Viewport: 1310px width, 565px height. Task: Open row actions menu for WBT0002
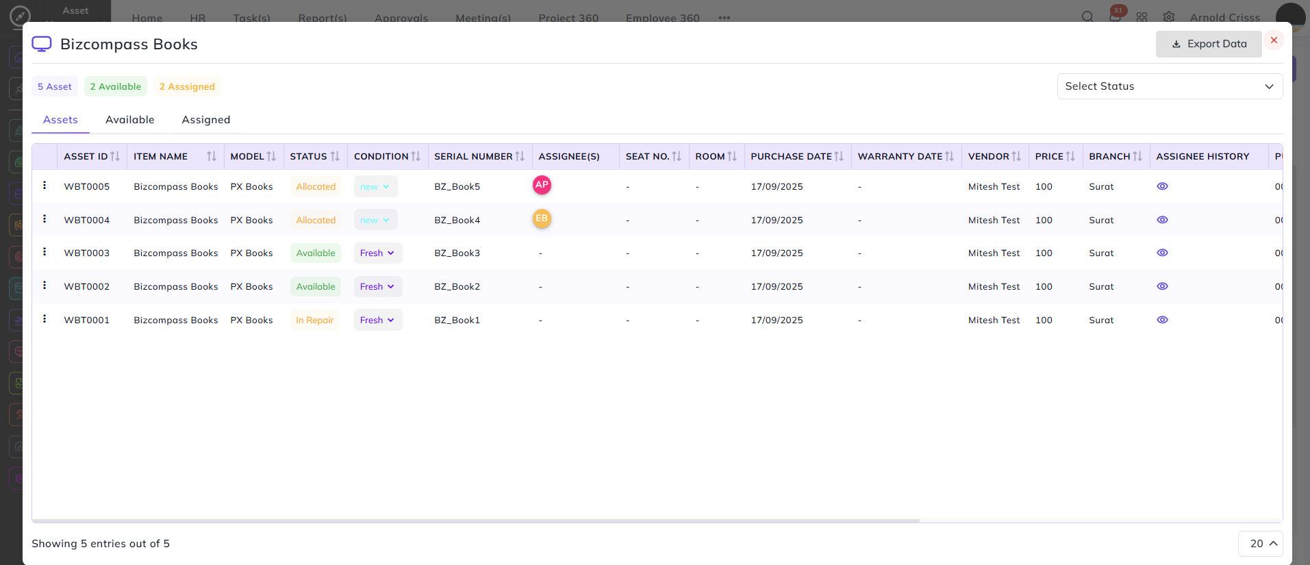pyautogui.click(x=45, y=286)
